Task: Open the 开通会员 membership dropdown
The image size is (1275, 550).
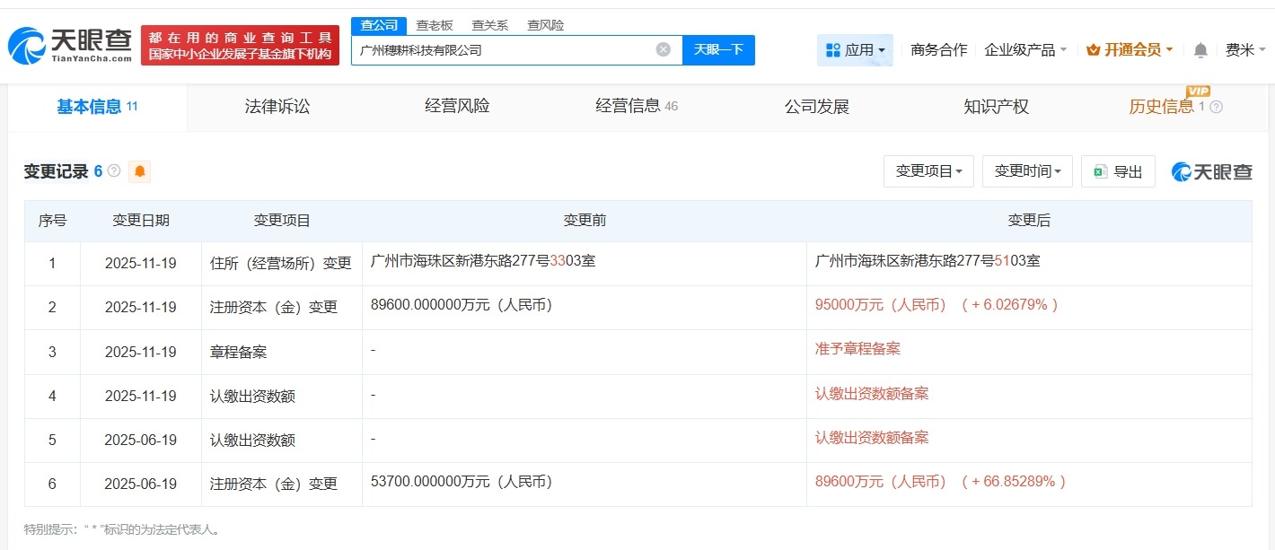Action: 1130,50
